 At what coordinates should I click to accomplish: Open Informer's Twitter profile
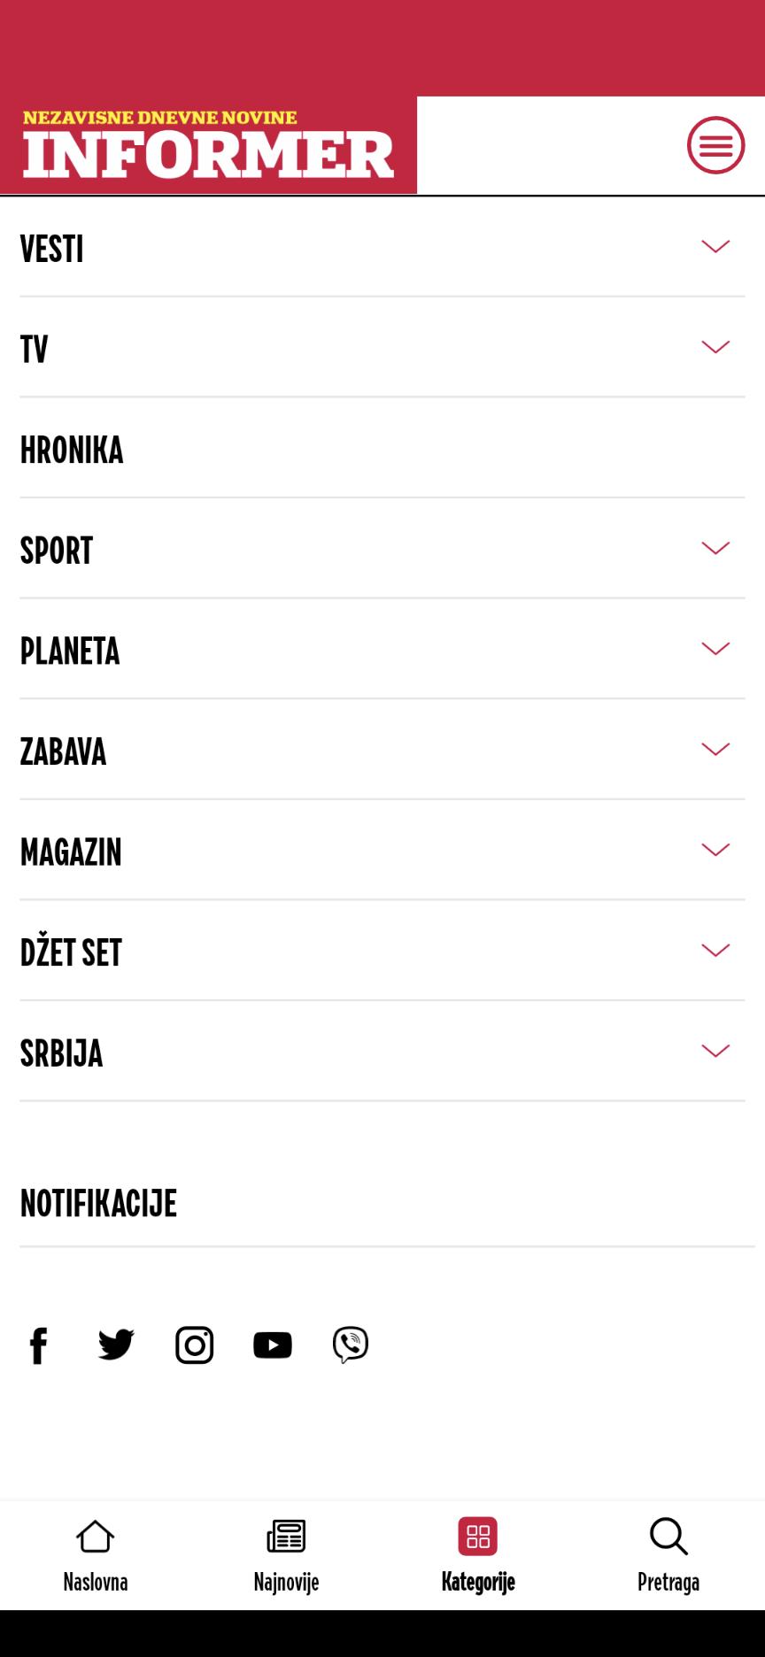point(116,1345)
